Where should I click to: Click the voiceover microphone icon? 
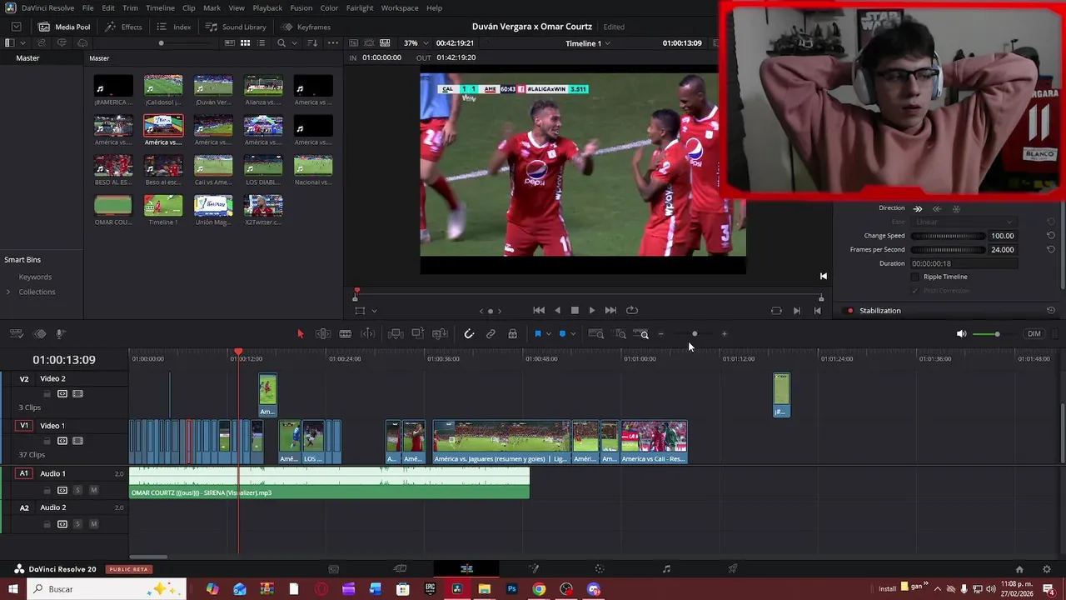click(x=61, y=334)
